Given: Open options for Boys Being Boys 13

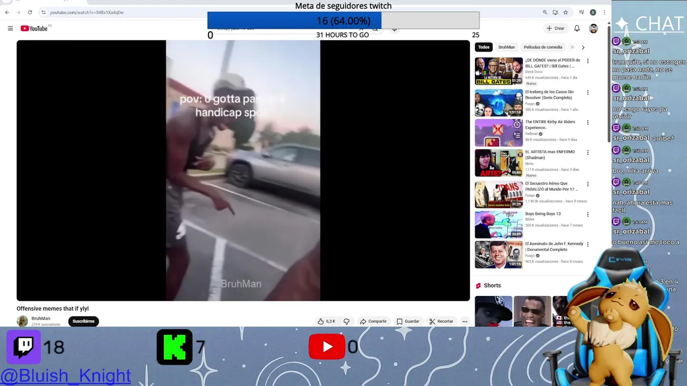Looking at the screenshot, I should pyautogui.click(x=588, y=214).
